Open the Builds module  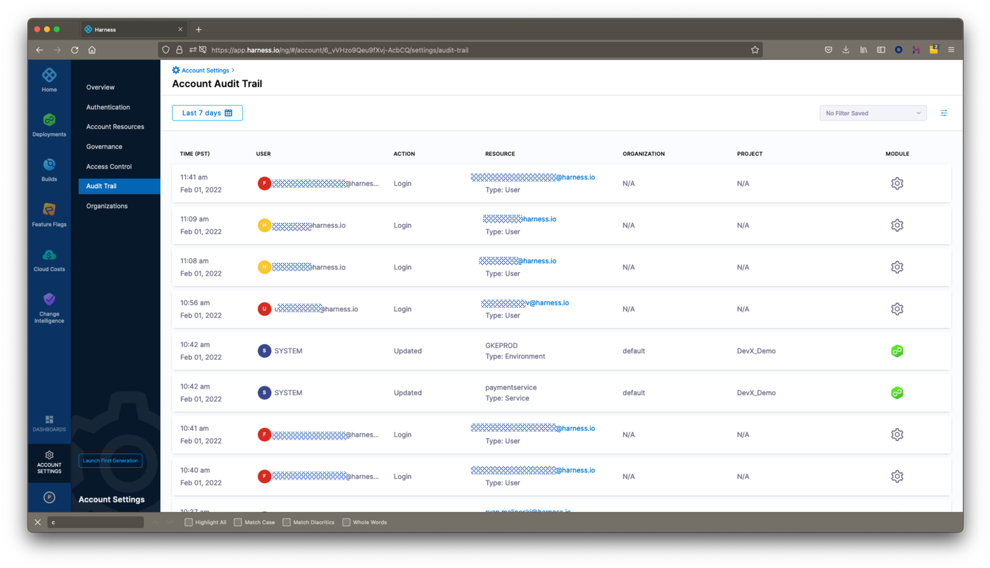pyautogui.click(x=49, y=170)
